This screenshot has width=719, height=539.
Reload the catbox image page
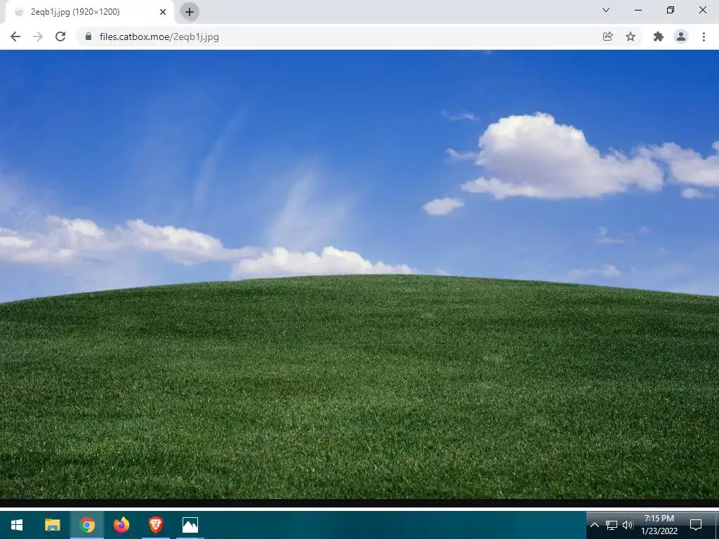click(60, 36)
